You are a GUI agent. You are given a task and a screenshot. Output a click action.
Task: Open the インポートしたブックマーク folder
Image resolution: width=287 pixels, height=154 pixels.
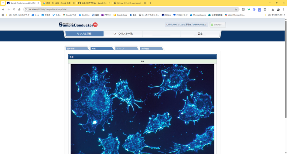click(19, 15)
